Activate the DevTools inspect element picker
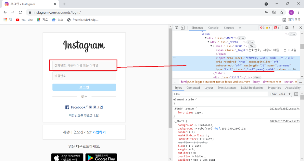The image size is (304, 161). [x=176, y=28]
